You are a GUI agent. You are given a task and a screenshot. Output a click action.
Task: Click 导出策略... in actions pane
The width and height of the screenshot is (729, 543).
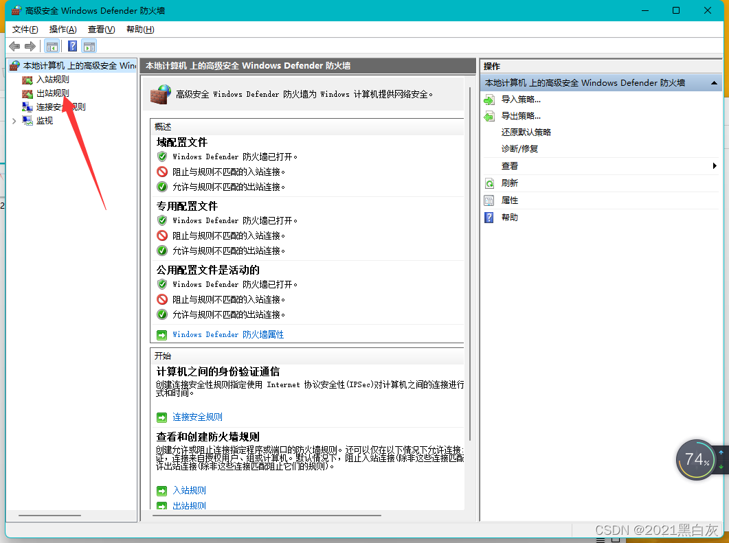click(x=521, y=116)
